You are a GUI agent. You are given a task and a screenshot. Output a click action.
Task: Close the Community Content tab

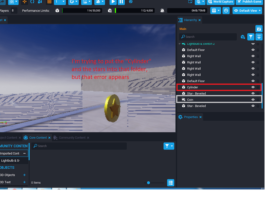tap(88, 138)
